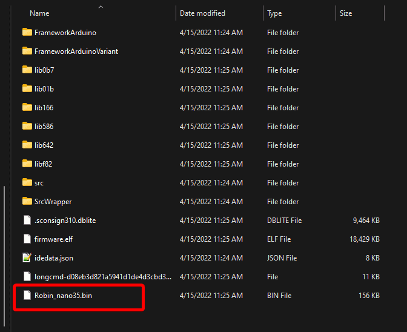Click the 8 KB size value
The image size is (407, 332).
pyautogui.click(x=372, y=258)
